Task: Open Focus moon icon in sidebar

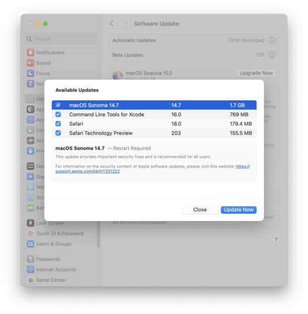Action: [x=31, y=73]
